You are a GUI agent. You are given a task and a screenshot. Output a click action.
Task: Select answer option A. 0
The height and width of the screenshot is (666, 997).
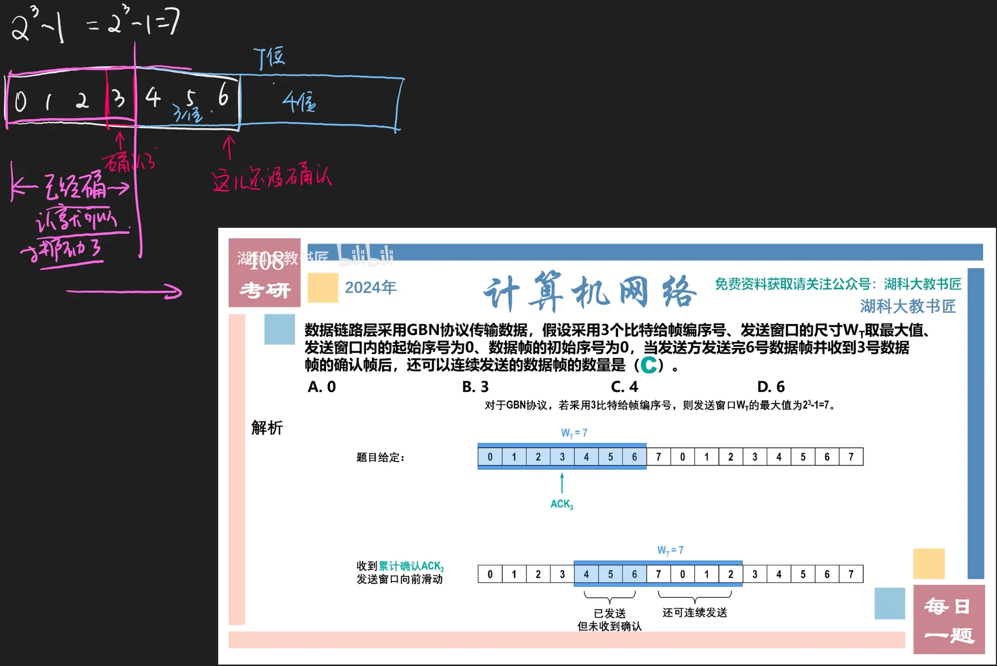coord(322,387)
